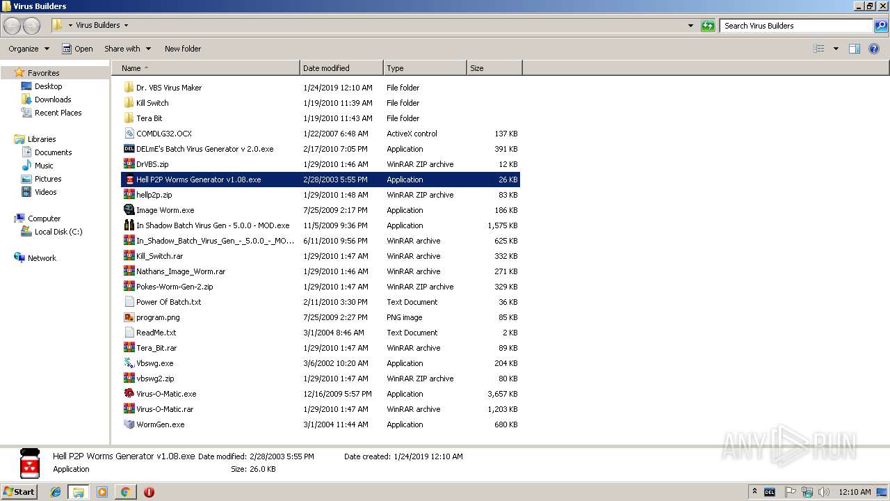Select the Tera Bit folder icon
The width and height of the screenshot is (890, 501).
tap(129, 118)
